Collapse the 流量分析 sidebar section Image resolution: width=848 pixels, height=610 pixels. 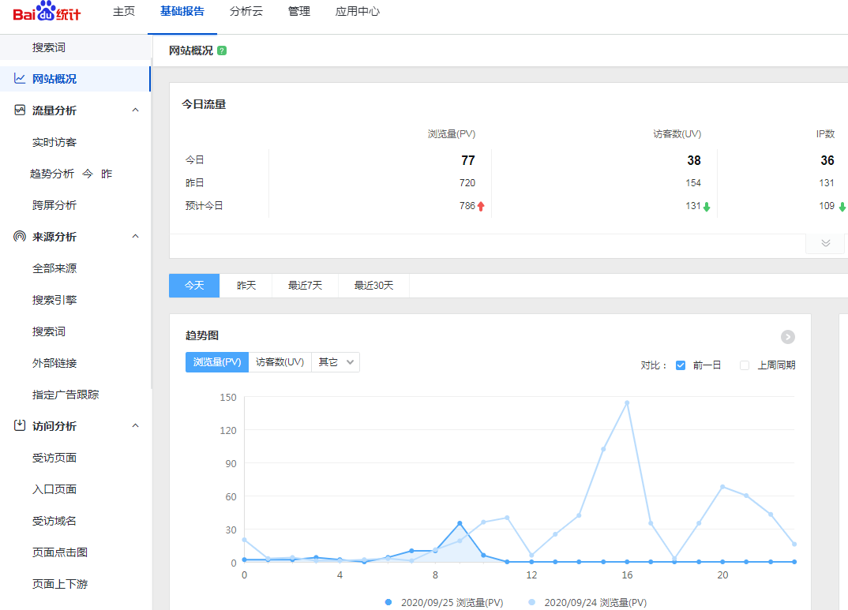point(135,110)
